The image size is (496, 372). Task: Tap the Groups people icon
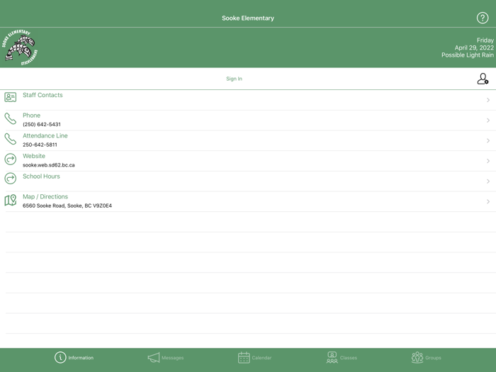pos(417,357)
